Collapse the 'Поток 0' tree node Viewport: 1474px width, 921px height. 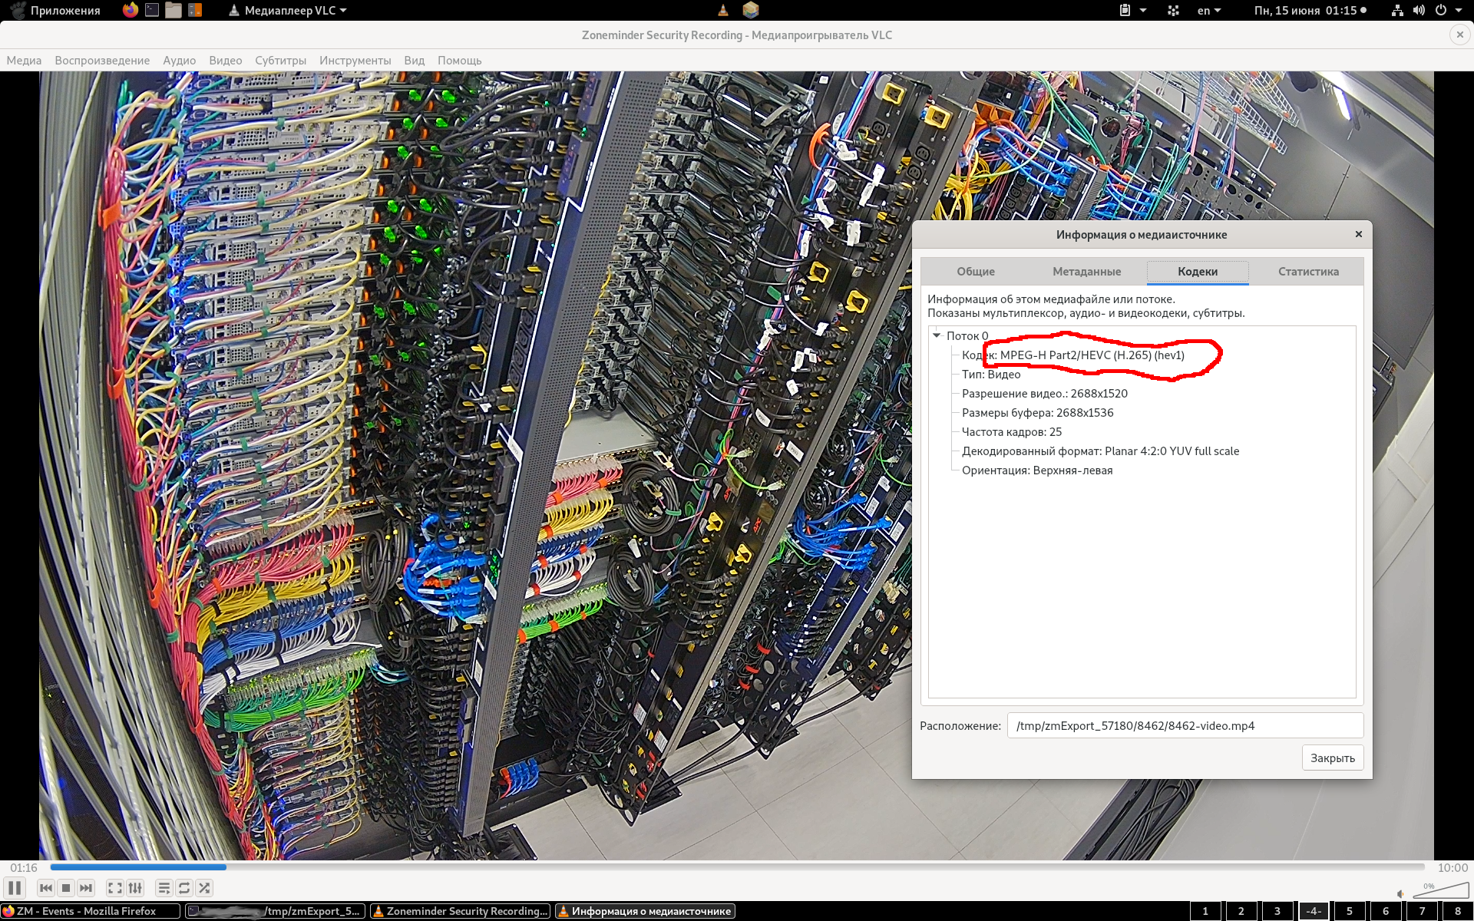937,335
